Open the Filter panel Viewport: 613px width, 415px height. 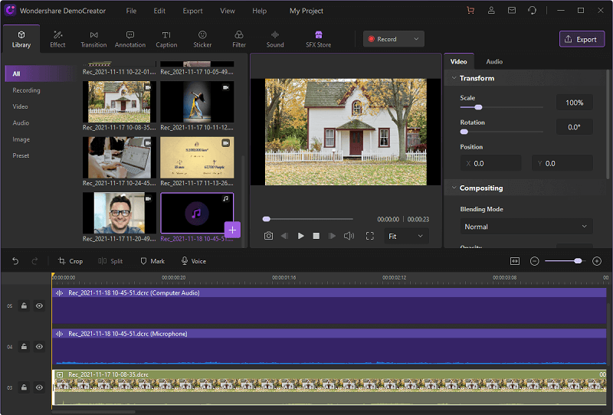(239, 39)
